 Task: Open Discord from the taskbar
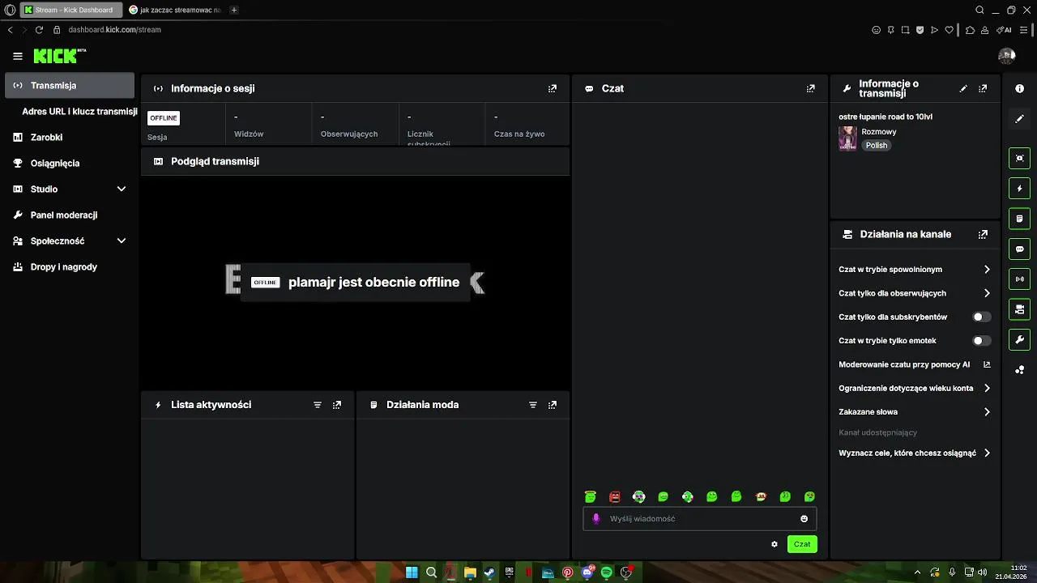coord(587,572)
